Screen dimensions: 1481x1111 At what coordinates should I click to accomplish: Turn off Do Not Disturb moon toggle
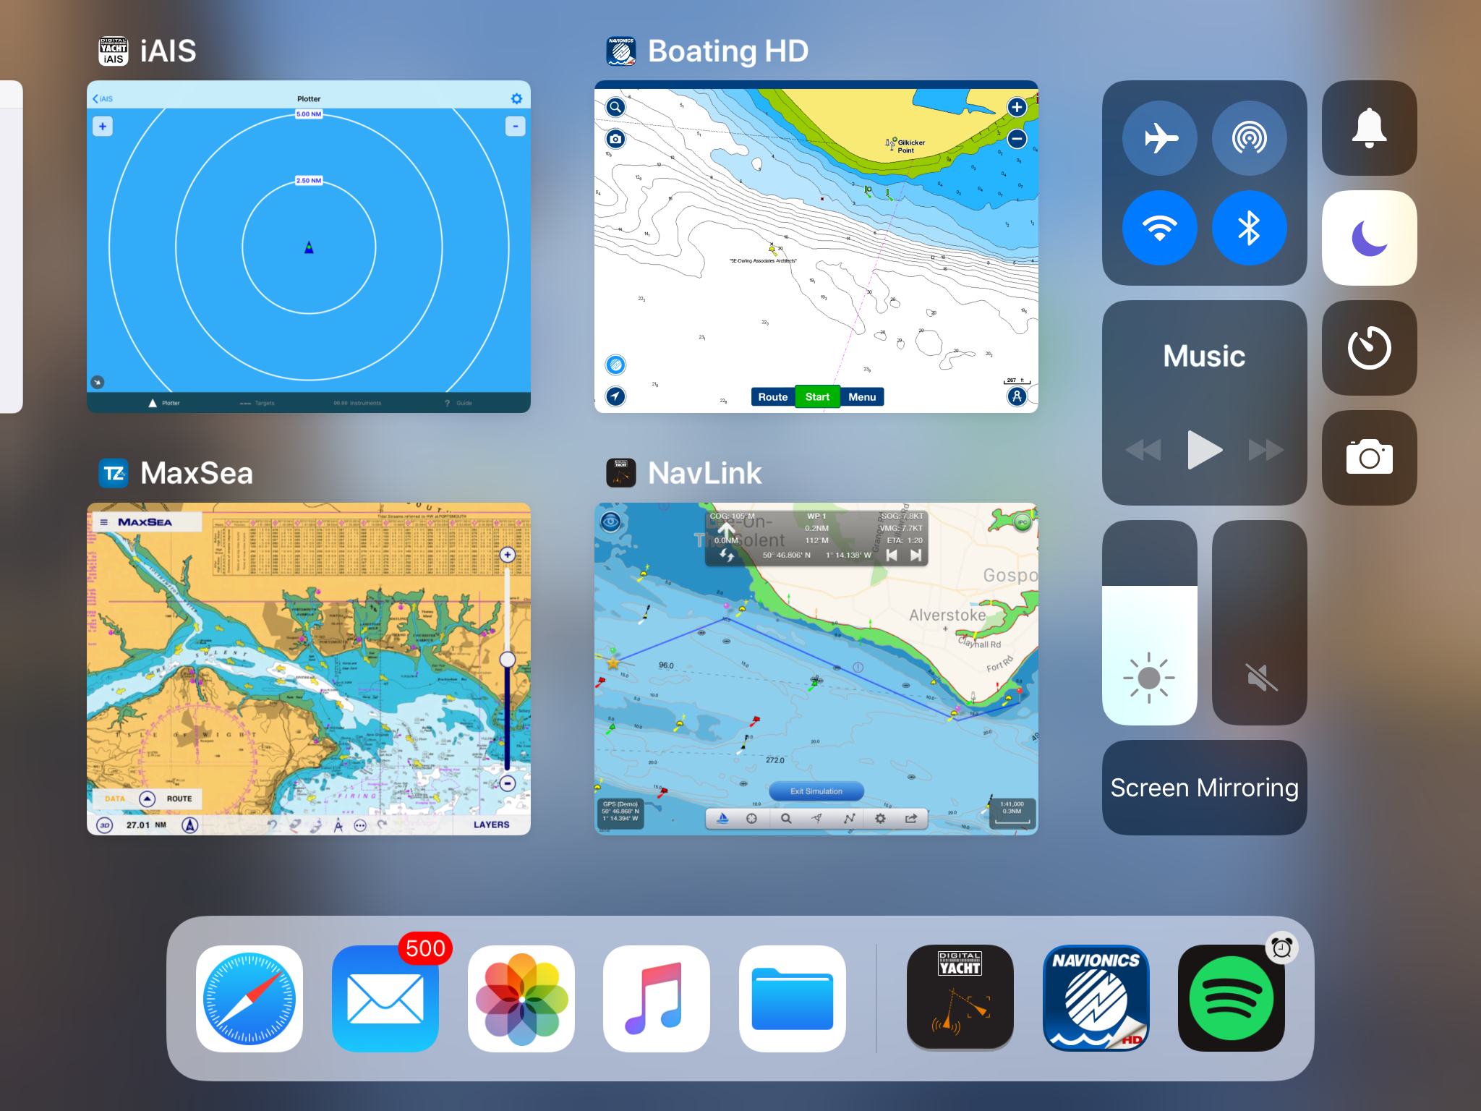tap(1368, 237)
